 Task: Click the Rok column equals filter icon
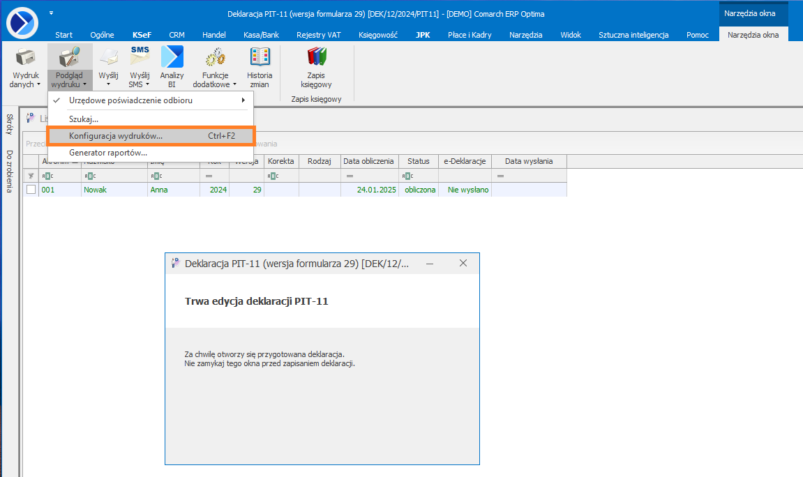click(209, 176)
